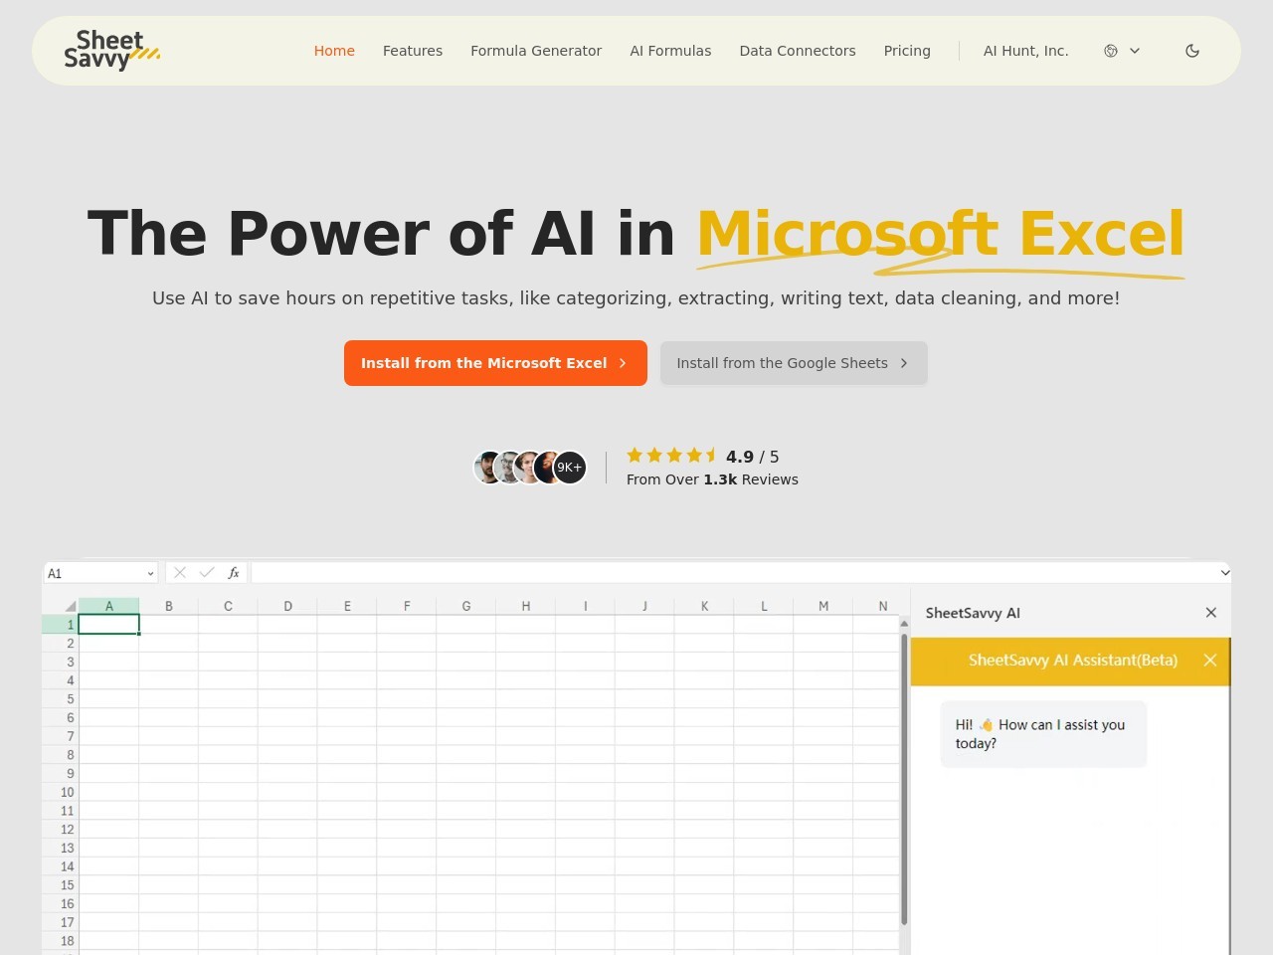Screen dimensions: 1273x955
Task: Select row 12 header
Action: coord(61,830)
